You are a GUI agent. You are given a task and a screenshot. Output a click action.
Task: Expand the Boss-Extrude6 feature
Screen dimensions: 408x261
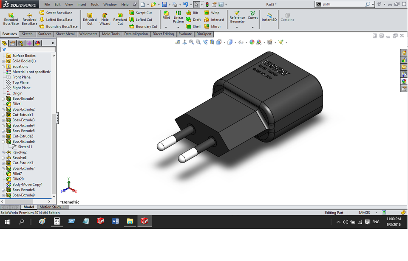[3, 141]
